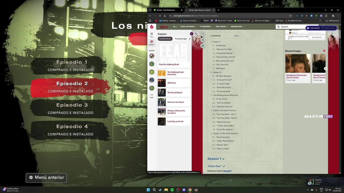Open a new browser tab with plus
This screenshot has width=344, height=193.
click(x=218, y=10)
